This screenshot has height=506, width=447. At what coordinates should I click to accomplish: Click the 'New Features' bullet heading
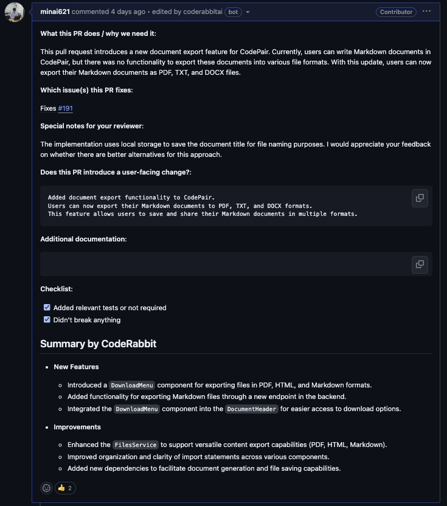click(x=76, y=367)
